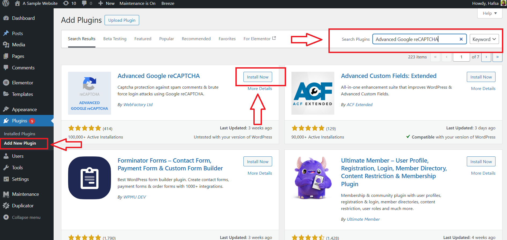Viewport: 507px width, 240px height.
Task: Click the Advanced Google reCAPTCHA title link
Action: [158, 76]
